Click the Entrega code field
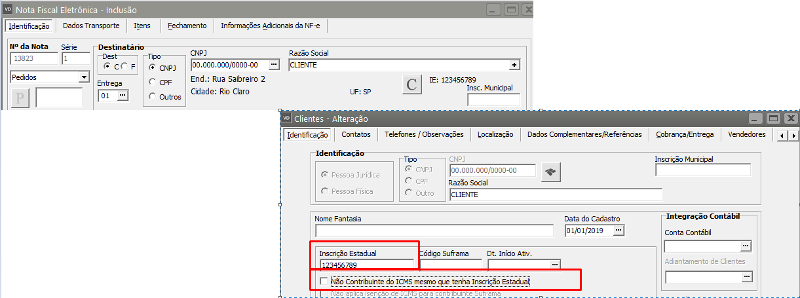The image size is (800, 298). [107, 95]
